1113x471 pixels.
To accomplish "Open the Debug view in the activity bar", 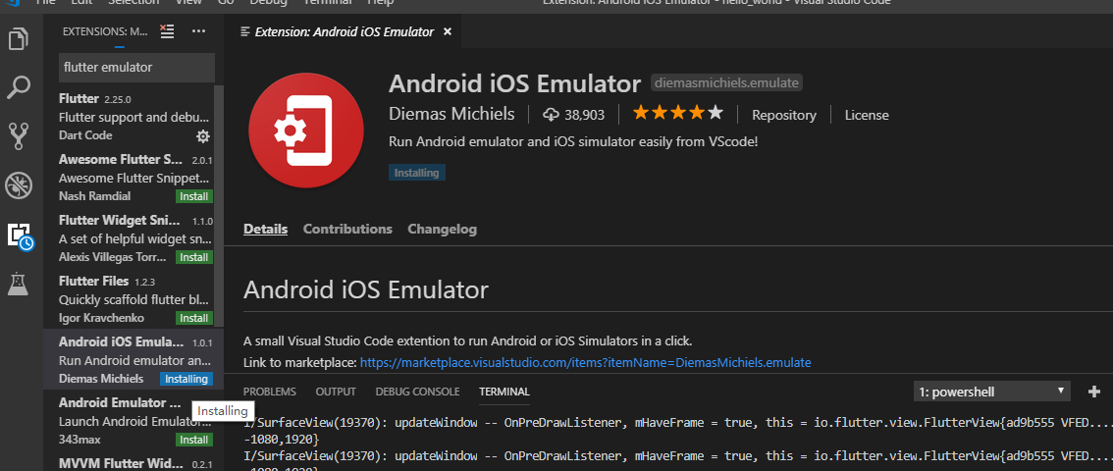I will (x=19, y=185).
